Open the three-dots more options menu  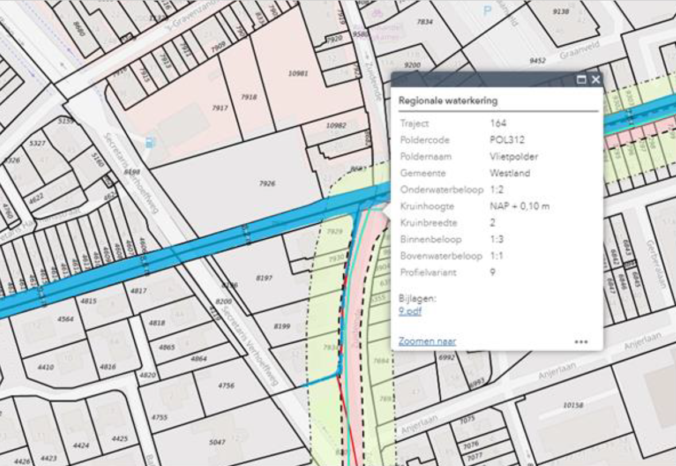581,342
